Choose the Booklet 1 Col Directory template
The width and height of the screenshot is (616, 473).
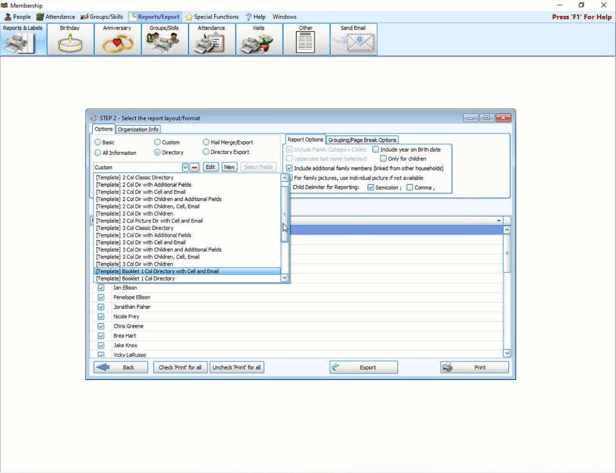[135, 278]
